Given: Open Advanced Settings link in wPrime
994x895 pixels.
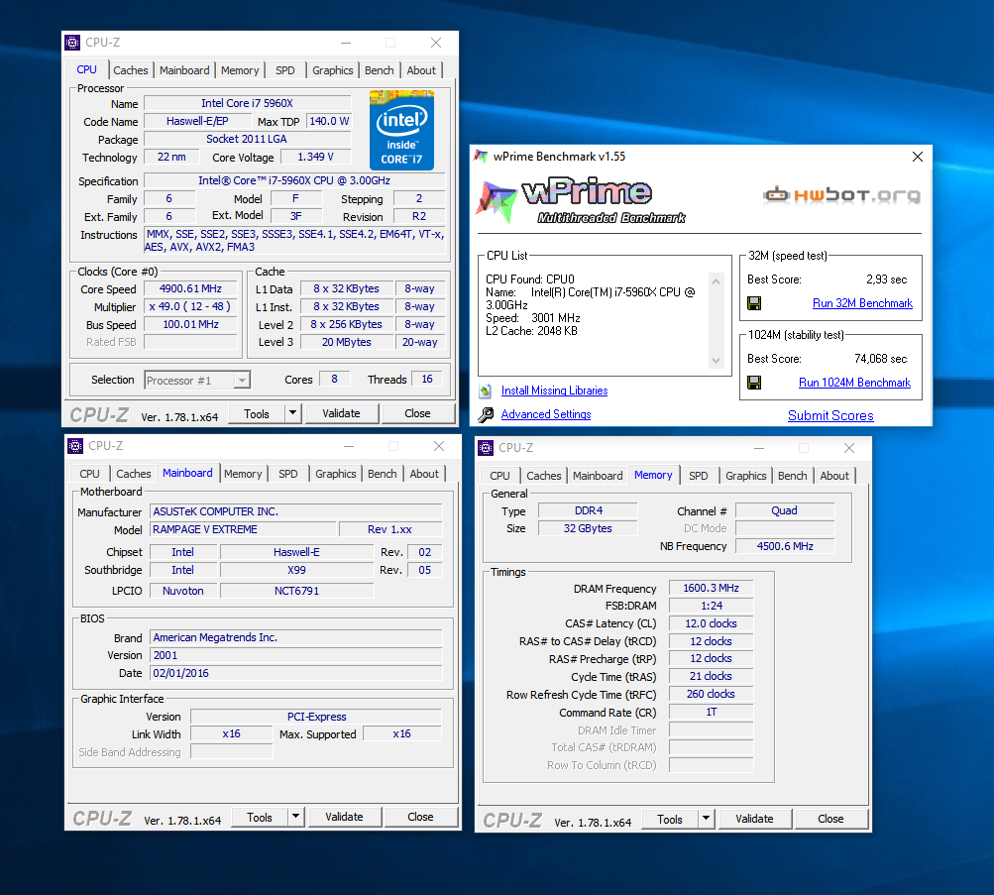Looking at the screenshot, I should pos(546,414).
